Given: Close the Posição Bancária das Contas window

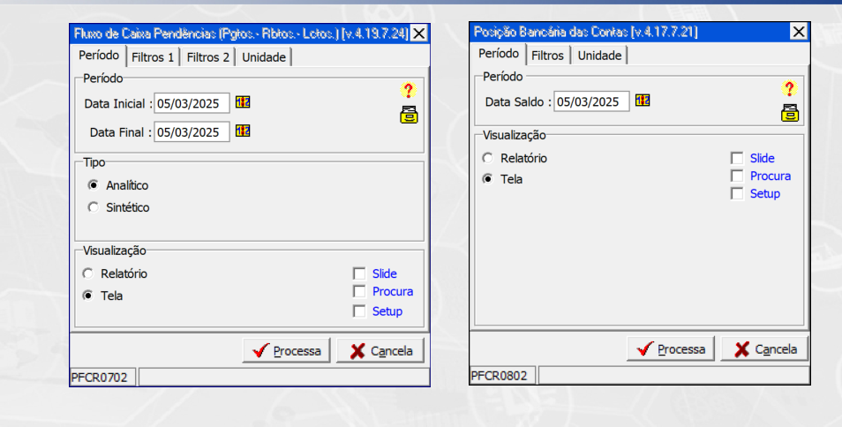Looking at the screenshot, I should pos(798,32).
